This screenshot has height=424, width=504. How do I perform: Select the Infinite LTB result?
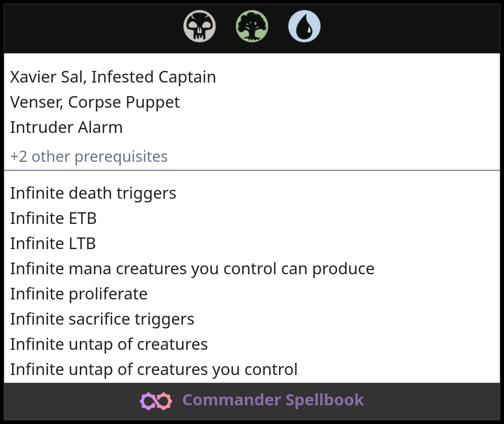pyautogui.click(x=53, y=243)
